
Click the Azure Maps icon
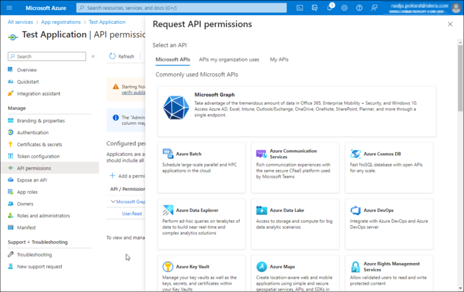(261, 266)
